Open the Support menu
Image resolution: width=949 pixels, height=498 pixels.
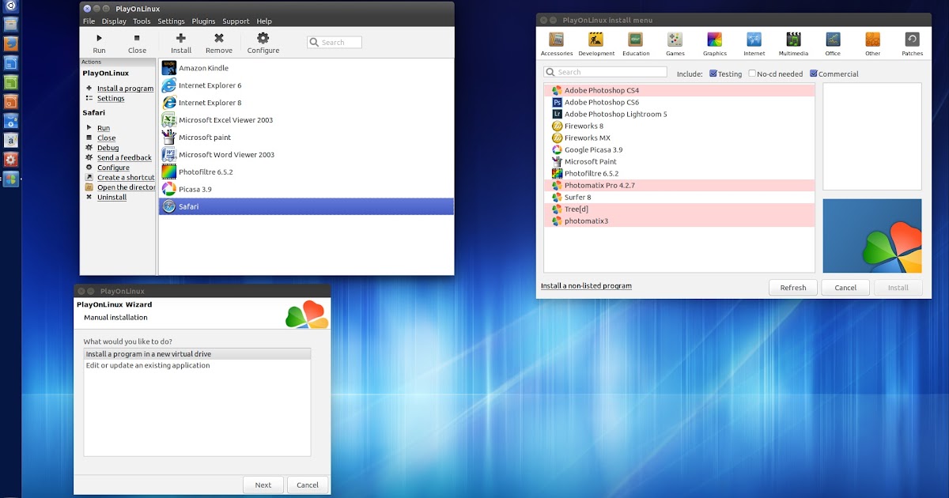click(x=236, y=21)
